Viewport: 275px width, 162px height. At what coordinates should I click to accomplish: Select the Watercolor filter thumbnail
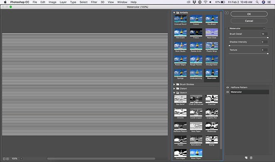[x=212, y=73]
